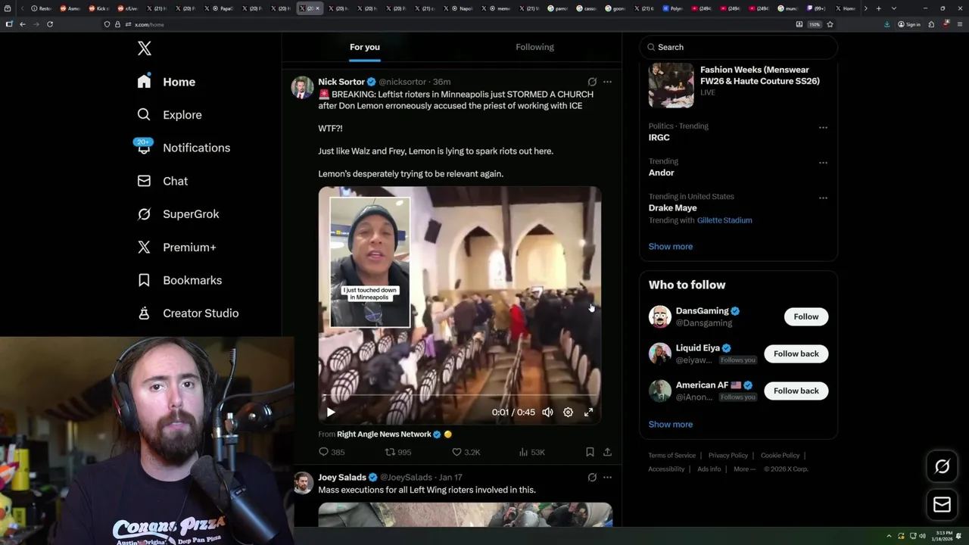Mute the video volume

[547, 412]
